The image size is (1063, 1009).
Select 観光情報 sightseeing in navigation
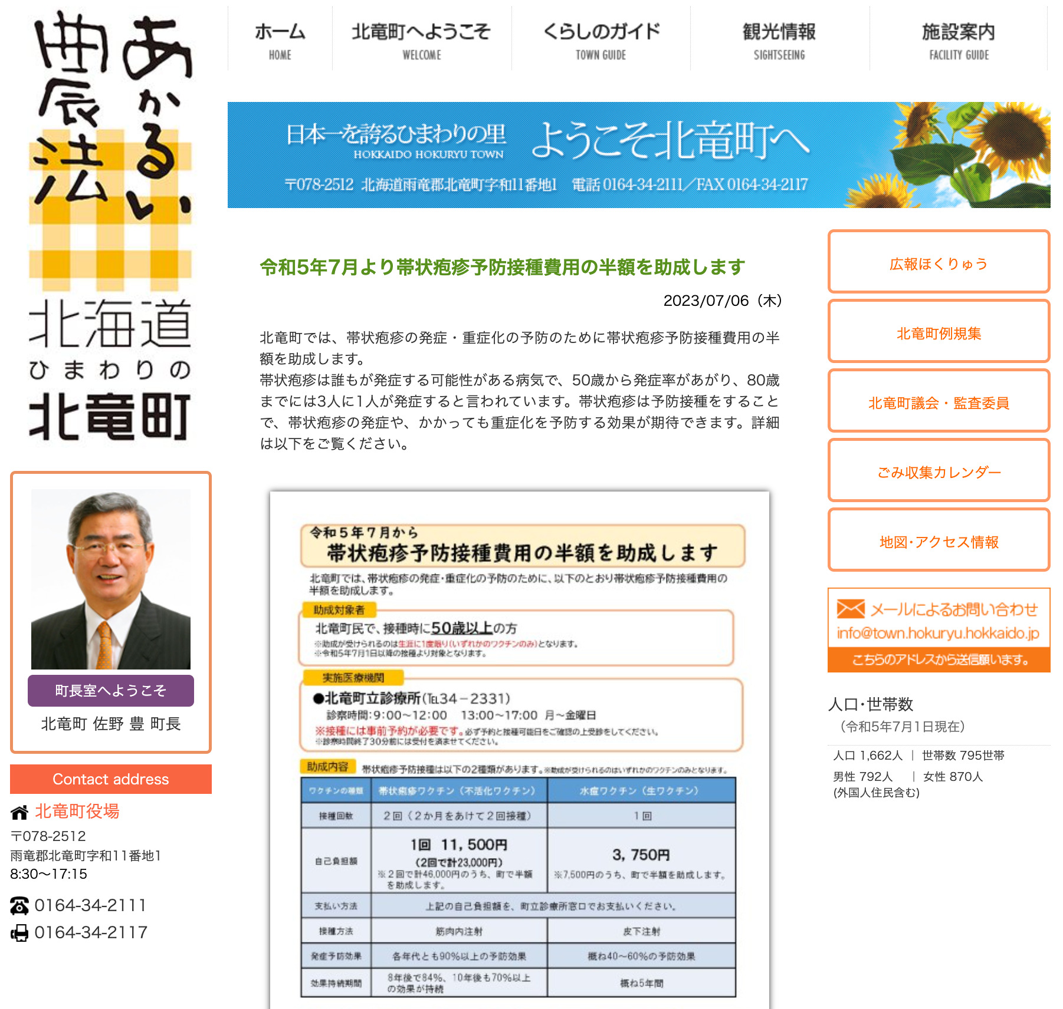[x=779, y=40]
